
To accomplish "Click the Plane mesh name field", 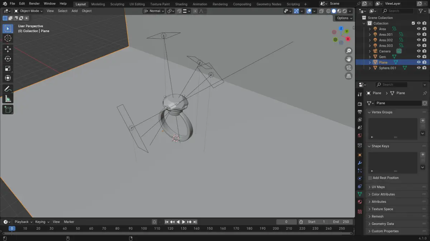I will coord(398,103).
